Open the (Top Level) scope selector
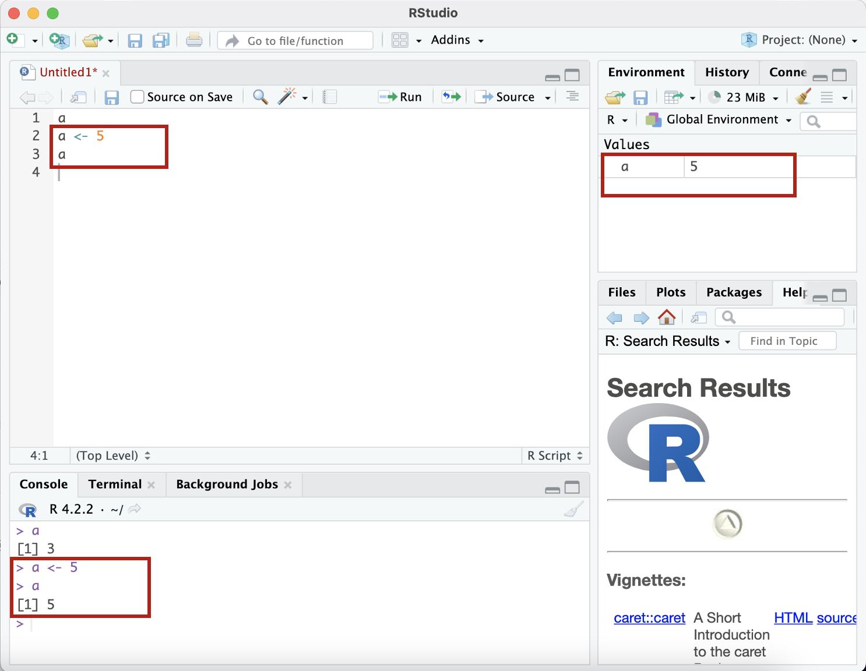Viewport: 866px width, 671px height. click(x=113, y=455)
